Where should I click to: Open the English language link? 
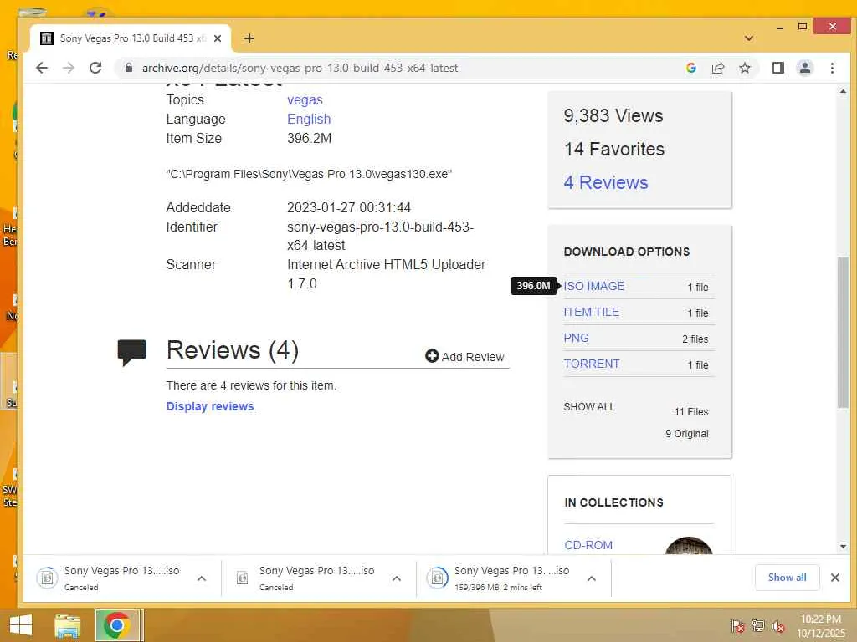[x=309, y=119]
